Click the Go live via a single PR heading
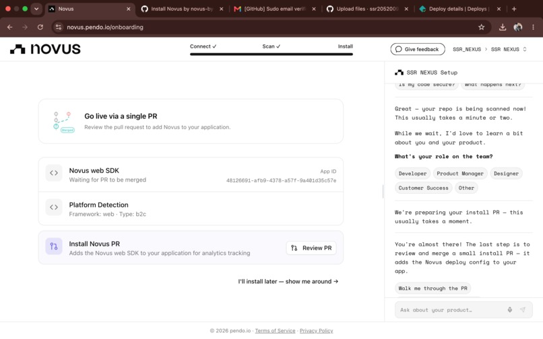 point(121,116)
